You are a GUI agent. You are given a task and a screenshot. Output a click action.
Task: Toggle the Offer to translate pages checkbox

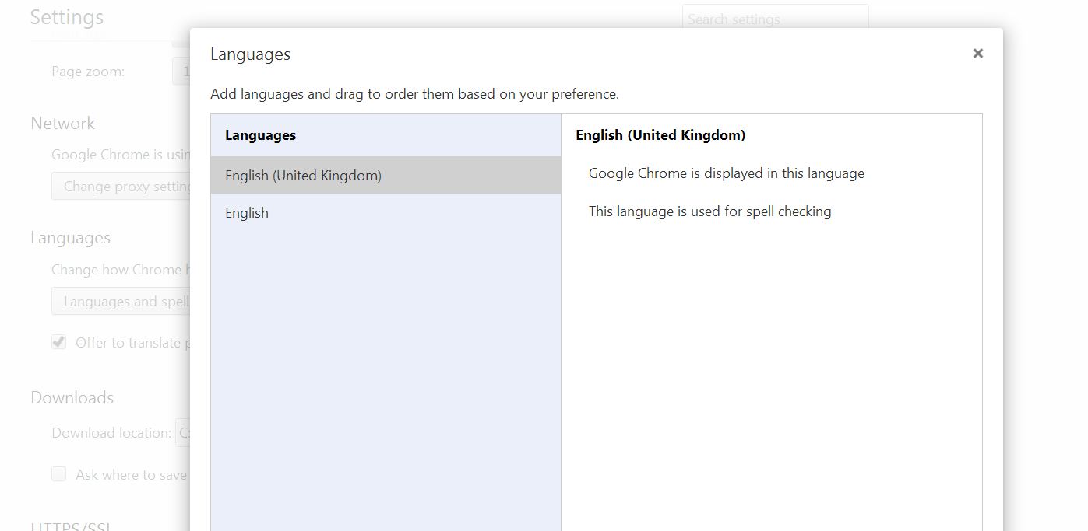(x=59, y=342)
